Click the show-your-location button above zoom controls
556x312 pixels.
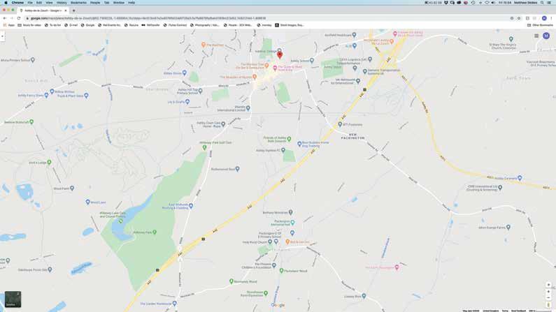coord(548,285)
